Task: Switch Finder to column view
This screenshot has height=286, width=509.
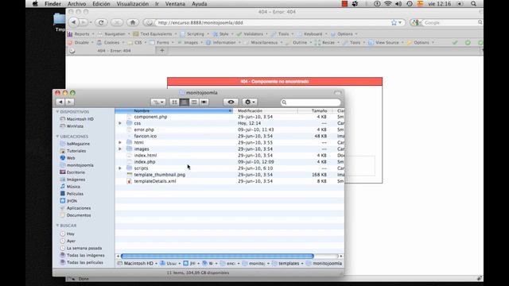Action: pyautogui.click(x=194, y=102)
